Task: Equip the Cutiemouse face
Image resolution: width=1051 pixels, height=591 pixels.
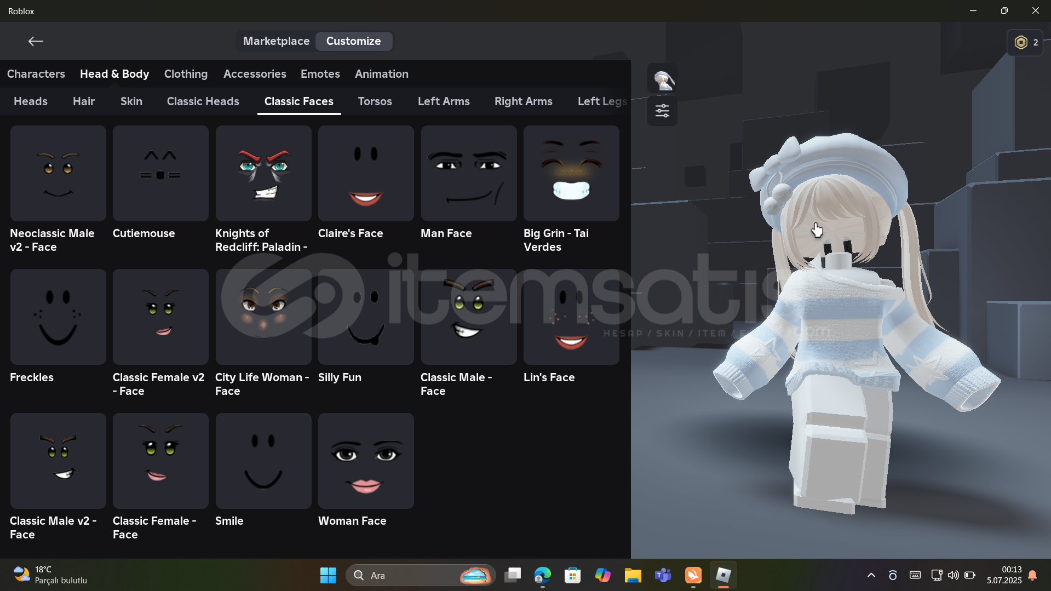Action: pos(160,173)
